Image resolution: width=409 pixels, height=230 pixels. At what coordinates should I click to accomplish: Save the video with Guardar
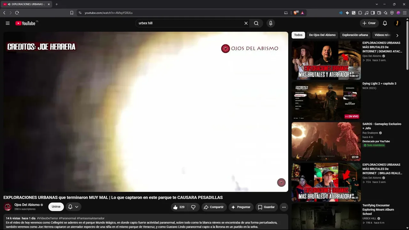pyautogui.click(x=266, y=207)
